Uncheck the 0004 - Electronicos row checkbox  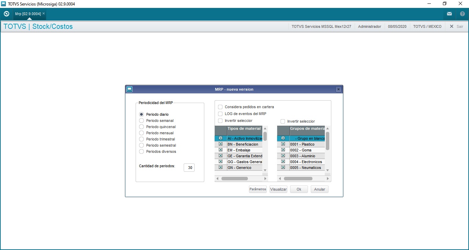(283, 162)
